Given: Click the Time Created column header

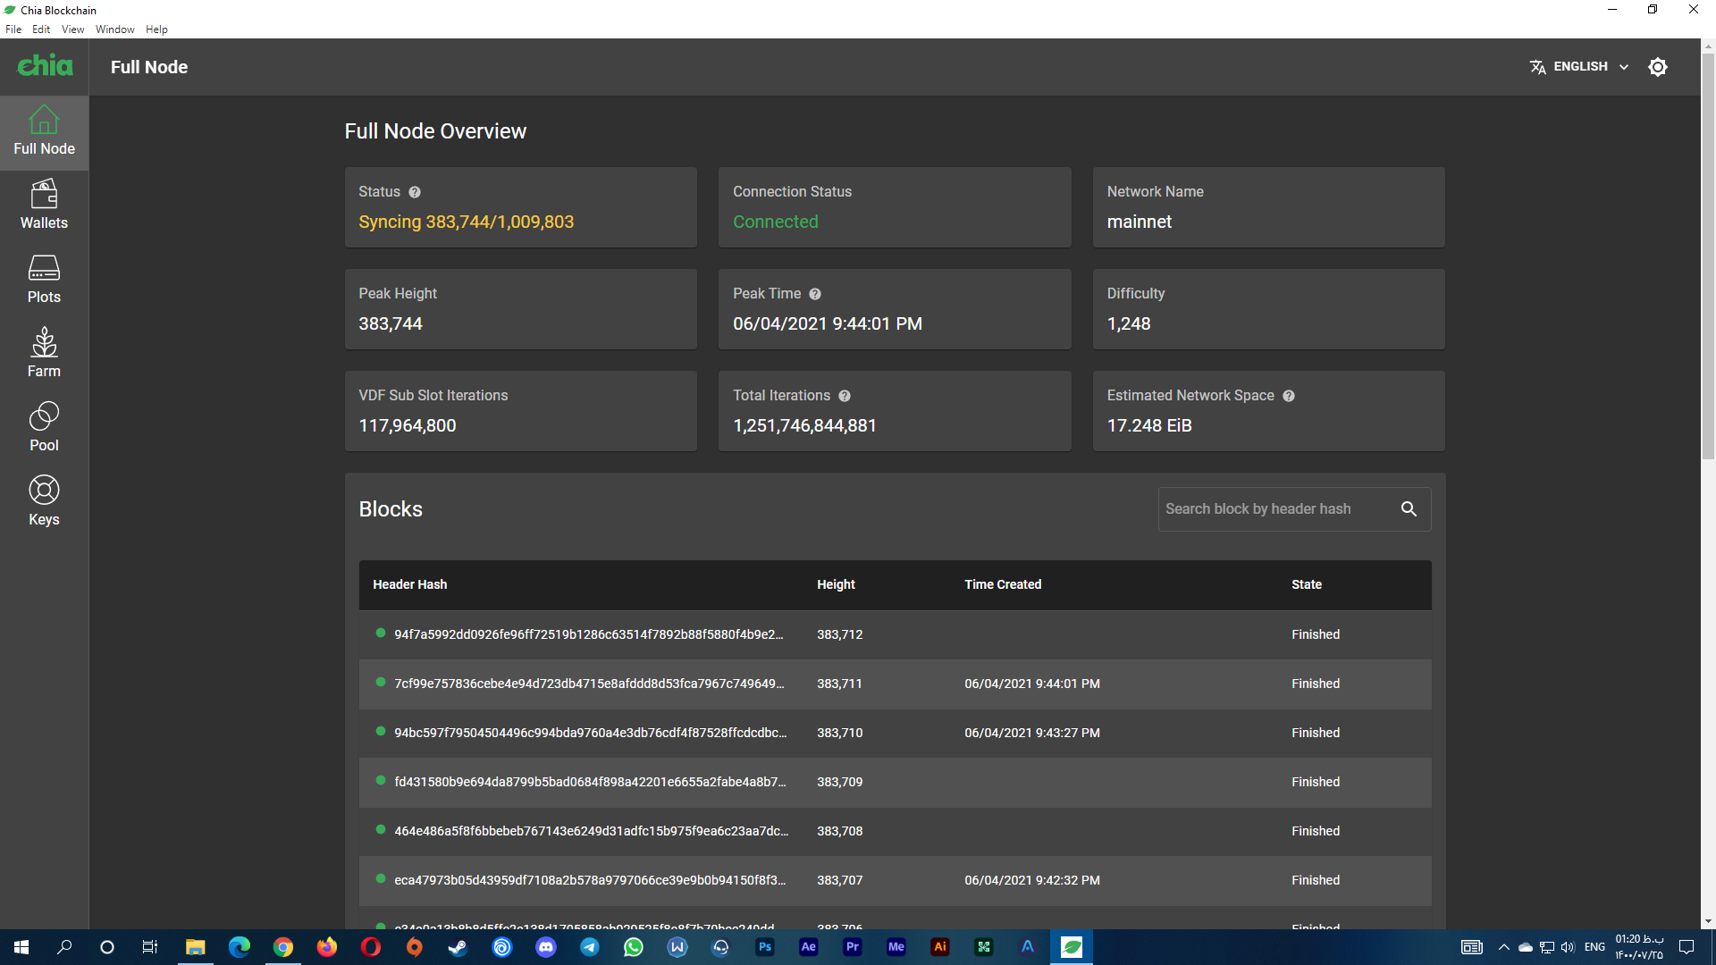Looking at the screenshot, I should point(1003,584).
